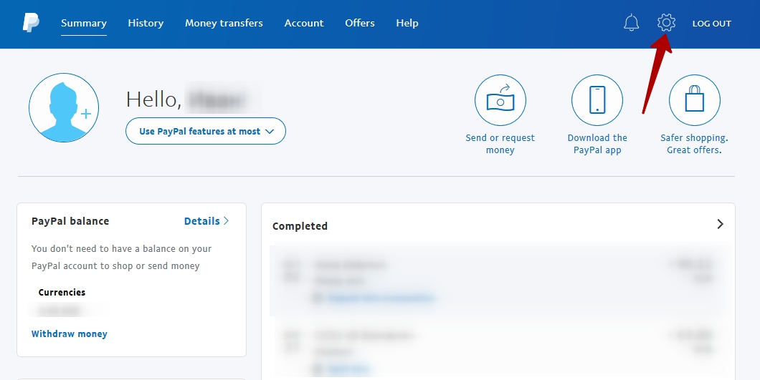Expand the Use PayPal features at most dropdown
The height and width of the screenshot is (380, 760).
click(x=206, y=131)
